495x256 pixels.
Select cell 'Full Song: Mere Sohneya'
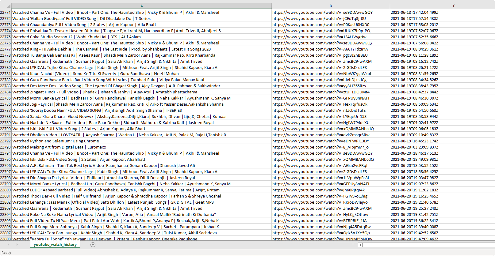(x=141, y=227)
